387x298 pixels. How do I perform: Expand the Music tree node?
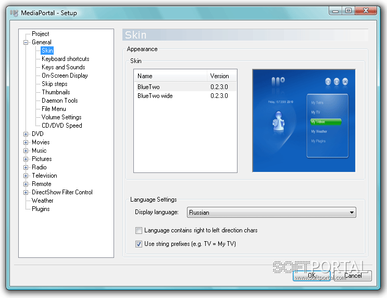tap(26, 151)
